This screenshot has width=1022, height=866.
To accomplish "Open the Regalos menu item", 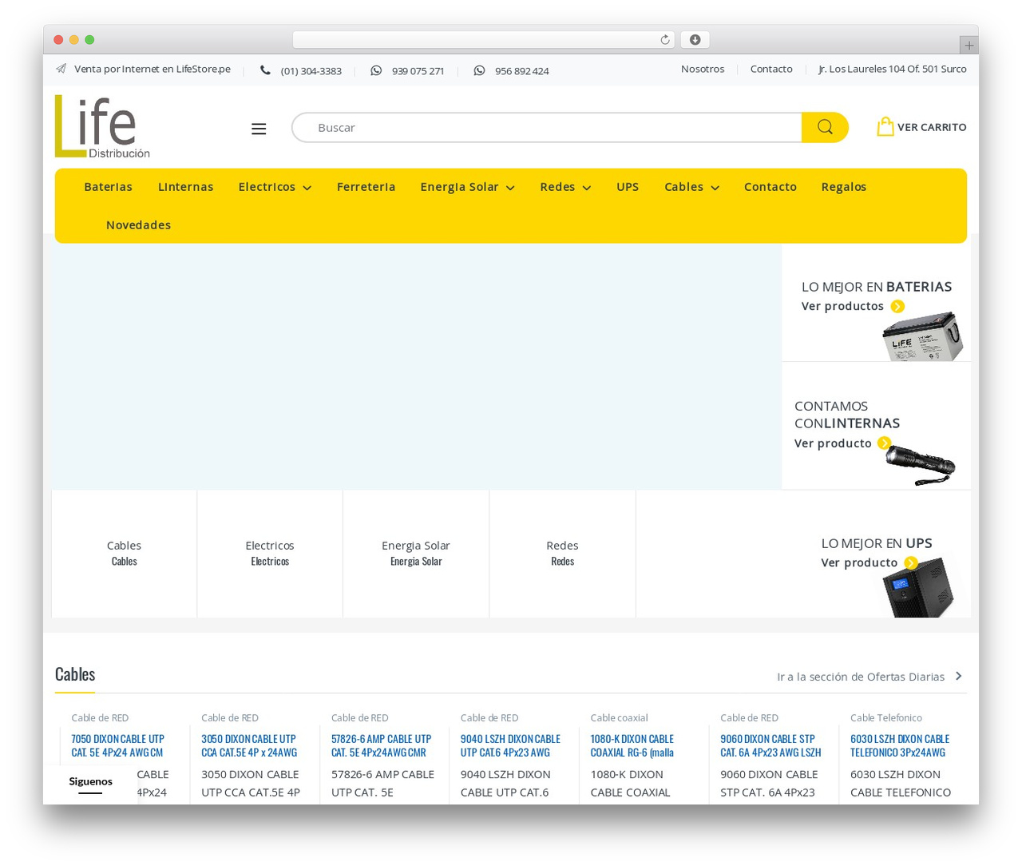I will [x=844, y=187].
